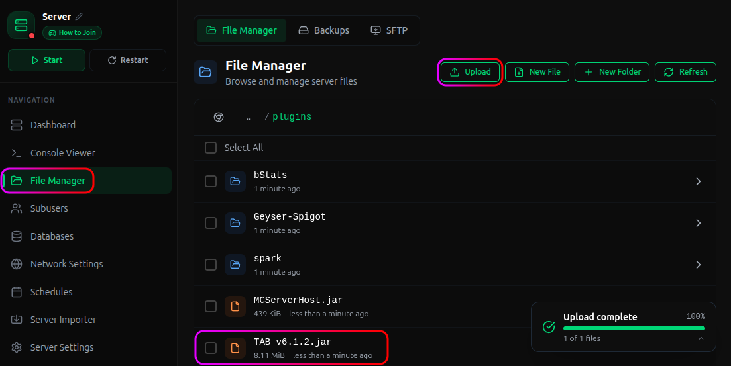Image resolution: width=731 pixels, height=366 pixels.
Task: Click the server logo icon at top left
Action: 21,25
